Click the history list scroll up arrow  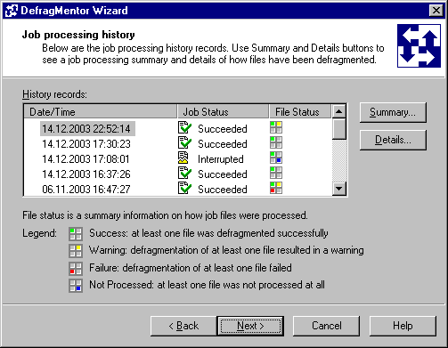click(x=338, y=111)
